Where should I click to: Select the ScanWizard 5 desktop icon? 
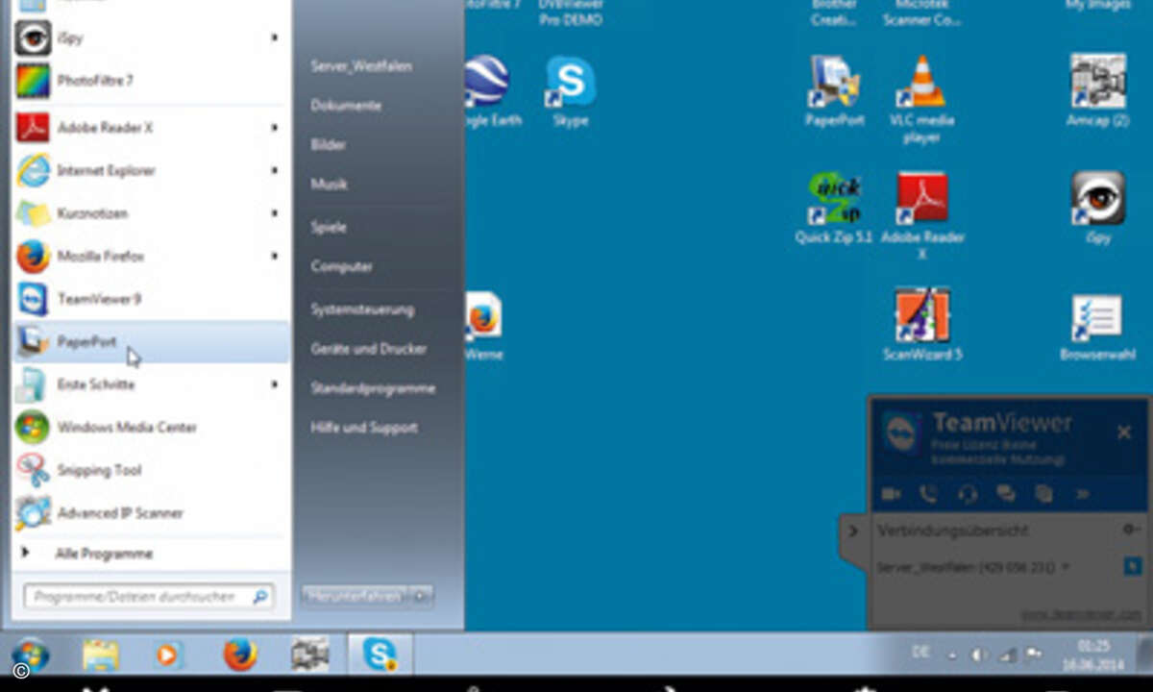pyautogui.click(x=922, y=324)
